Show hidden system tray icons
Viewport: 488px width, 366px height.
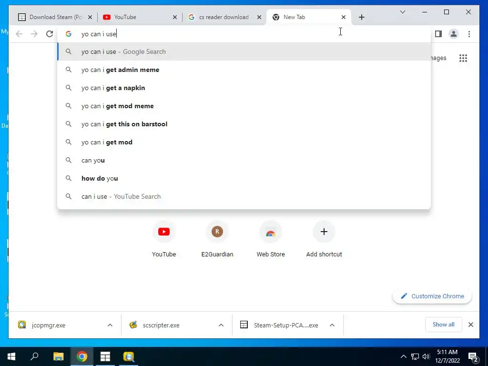[403, 356]
